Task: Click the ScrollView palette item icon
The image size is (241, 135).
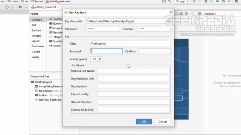Action: click(51, 41)
